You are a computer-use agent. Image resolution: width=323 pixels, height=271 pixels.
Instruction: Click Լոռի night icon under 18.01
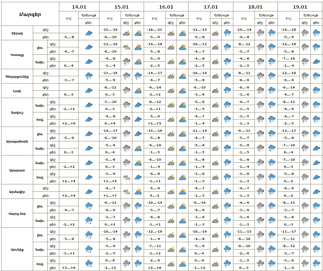click(x=260, y=91)
